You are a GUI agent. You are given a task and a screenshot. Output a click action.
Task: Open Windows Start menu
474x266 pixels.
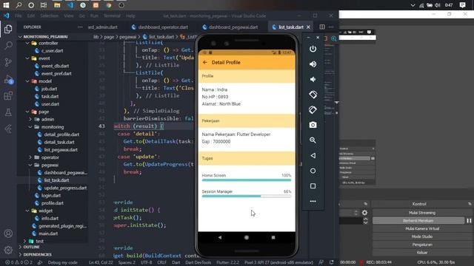pos(6,5)
